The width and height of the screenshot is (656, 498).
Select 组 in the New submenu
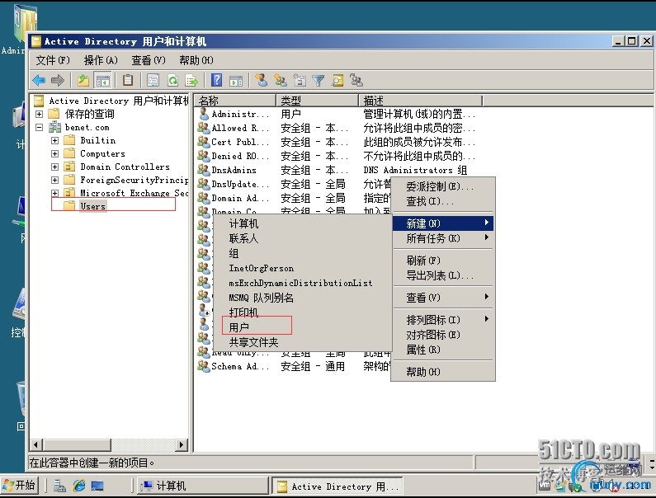[x=303, y=253]
